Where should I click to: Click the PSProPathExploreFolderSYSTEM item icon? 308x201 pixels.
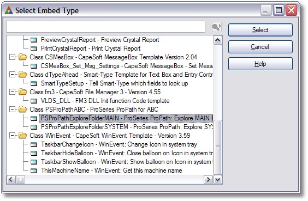pos(34,127)
